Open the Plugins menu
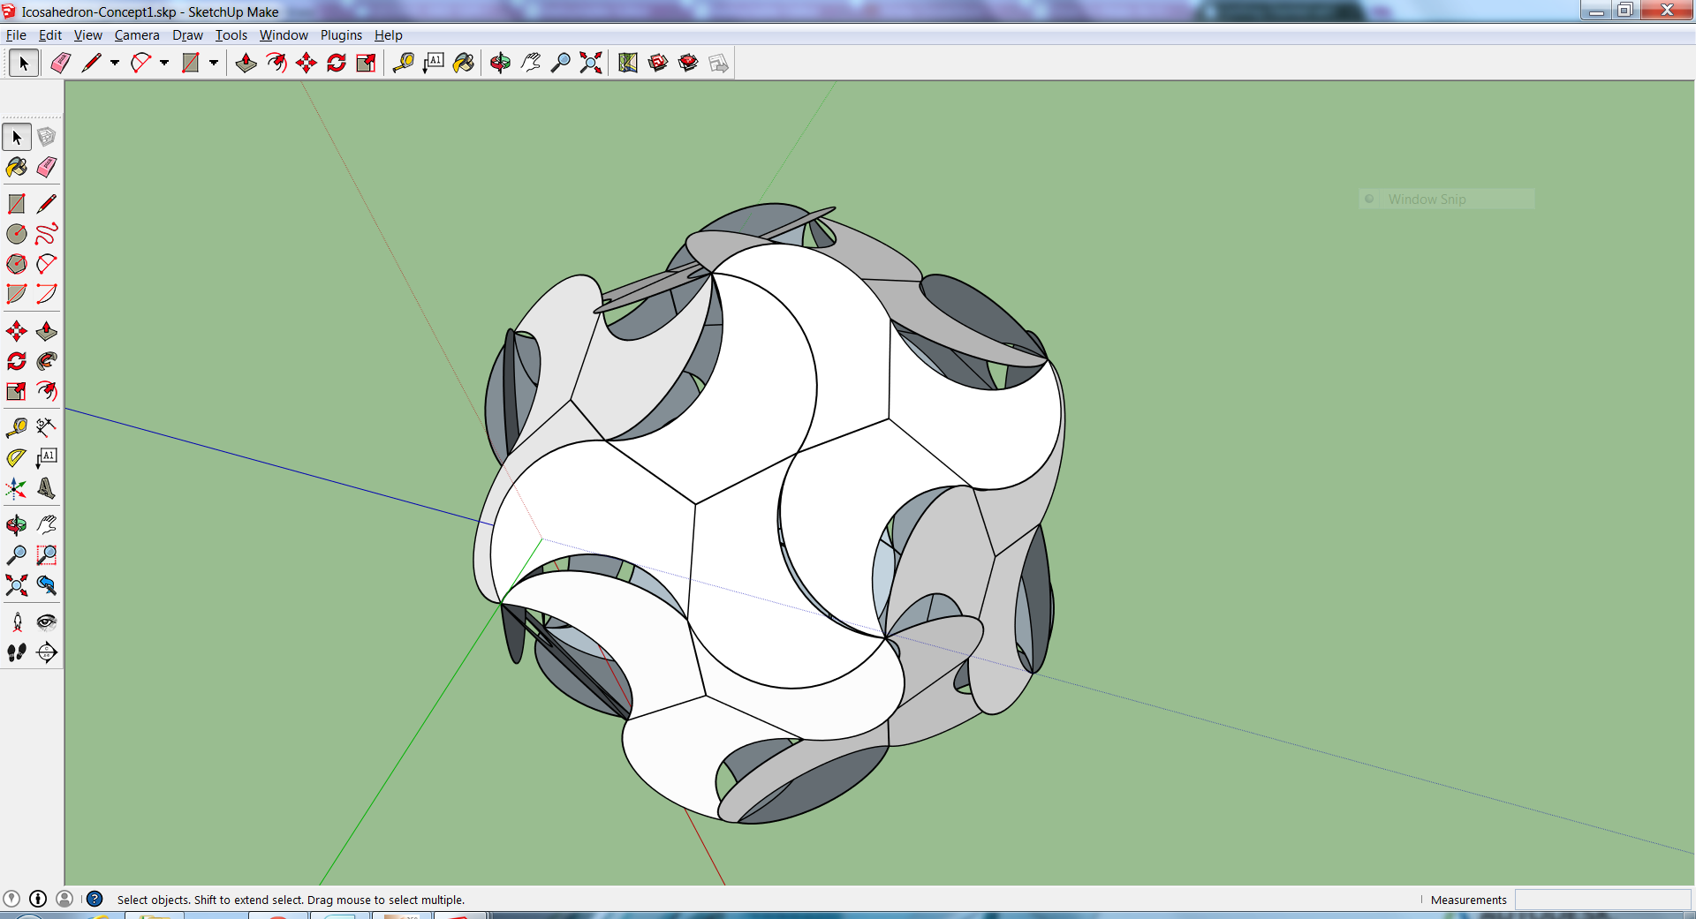 pyautogui.click(x=341, y=35)
